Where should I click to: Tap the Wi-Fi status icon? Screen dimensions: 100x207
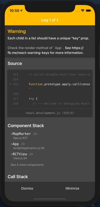click(x=82, y=11)
